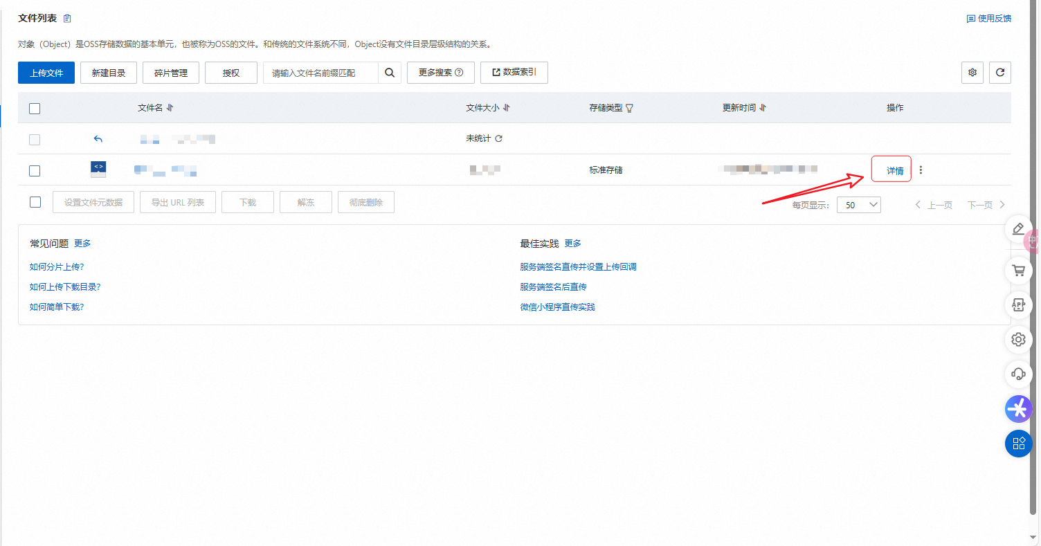Open 更多 next to 常见问题
This screenshot has width=1041, height=546.
[x=82, y=244]
